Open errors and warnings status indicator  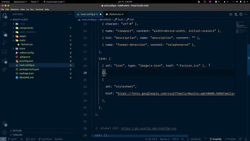pos(30,139)
